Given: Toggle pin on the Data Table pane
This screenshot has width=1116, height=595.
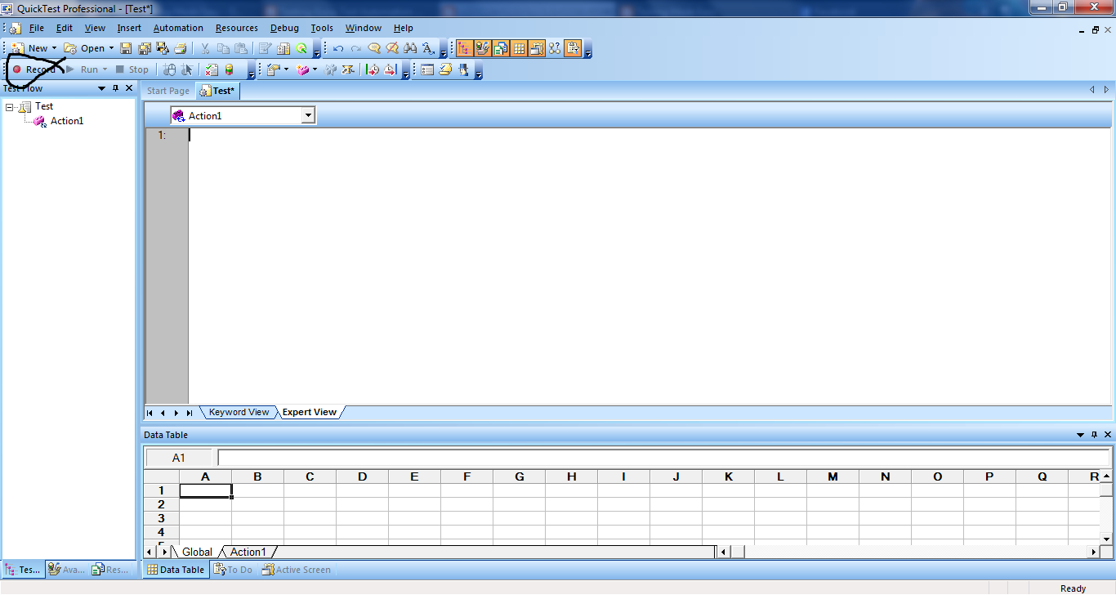Looking at the screenshot, I should click(1094, 435).
